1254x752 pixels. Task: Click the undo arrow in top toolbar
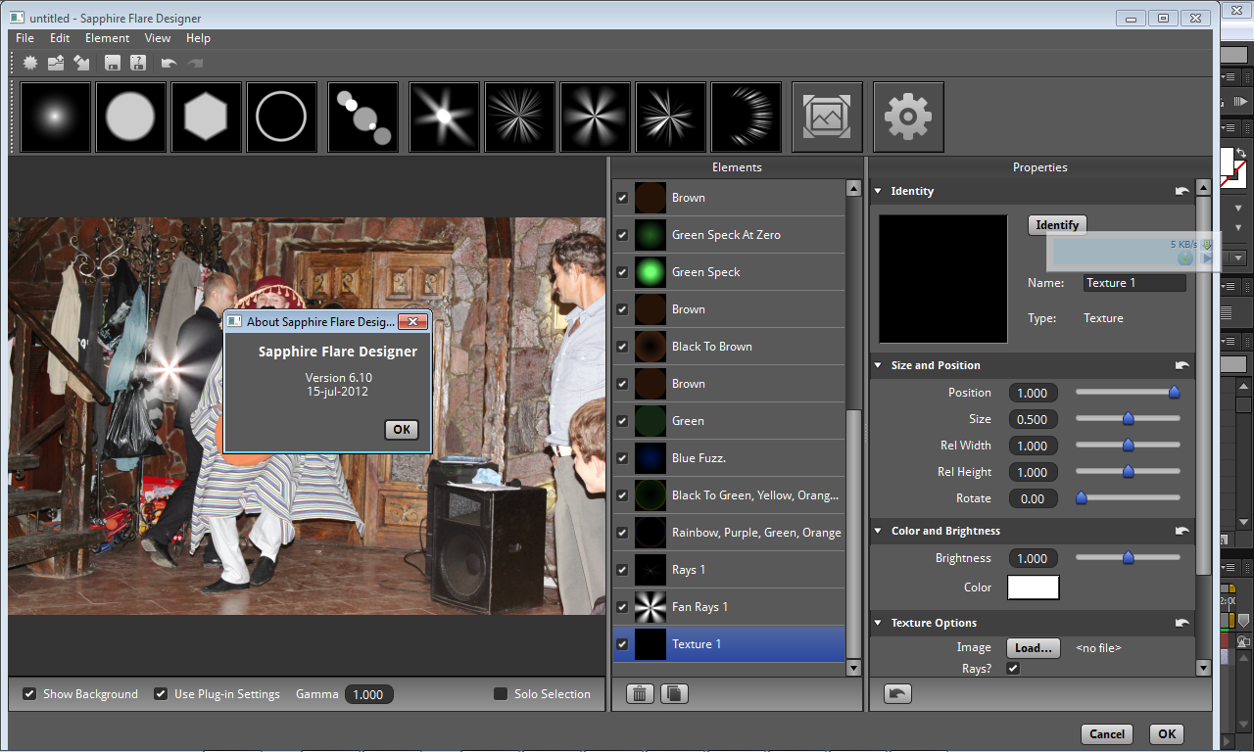169,63
